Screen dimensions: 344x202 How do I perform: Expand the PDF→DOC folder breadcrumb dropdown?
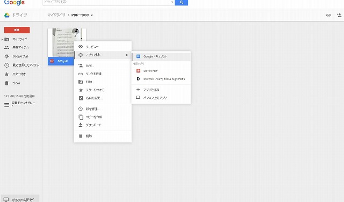point(92,15)
